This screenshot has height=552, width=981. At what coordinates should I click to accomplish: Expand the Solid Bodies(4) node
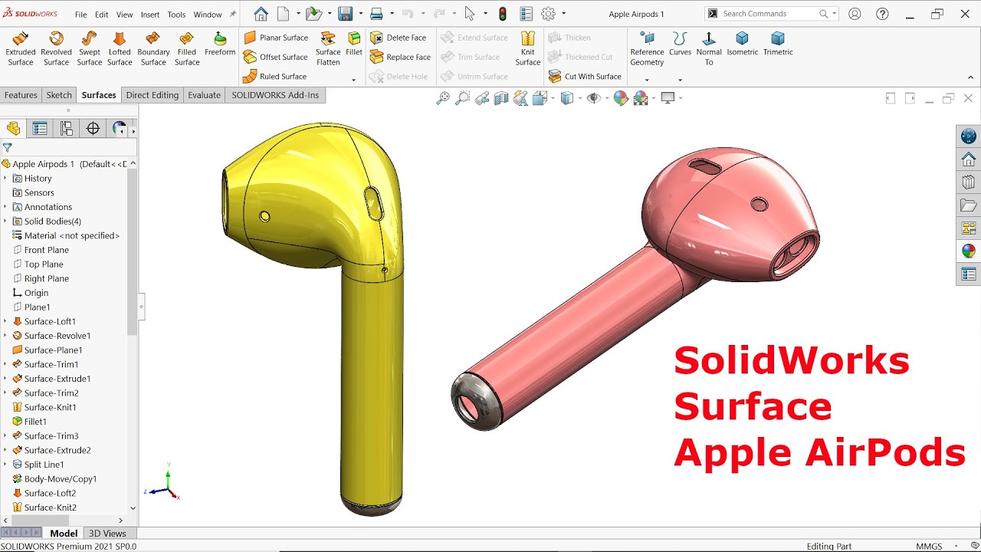(5, 222)
